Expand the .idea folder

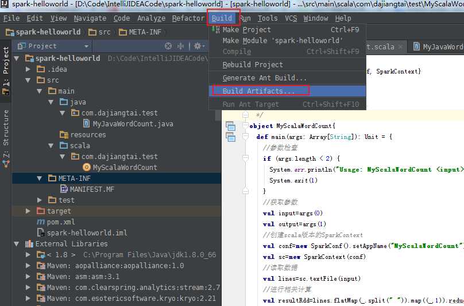tap(28, 69)
